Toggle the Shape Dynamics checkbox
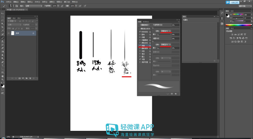The height and width of the screenshot is (139, 253). (x=140, y=32)
